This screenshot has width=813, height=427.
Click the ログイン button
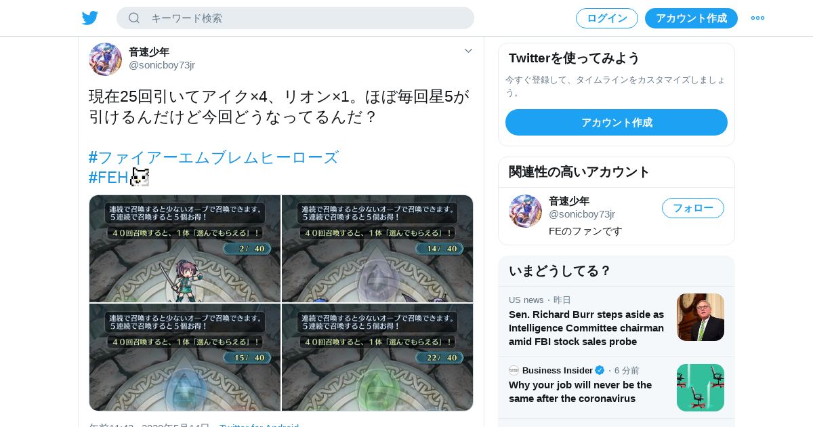(607, 18)
